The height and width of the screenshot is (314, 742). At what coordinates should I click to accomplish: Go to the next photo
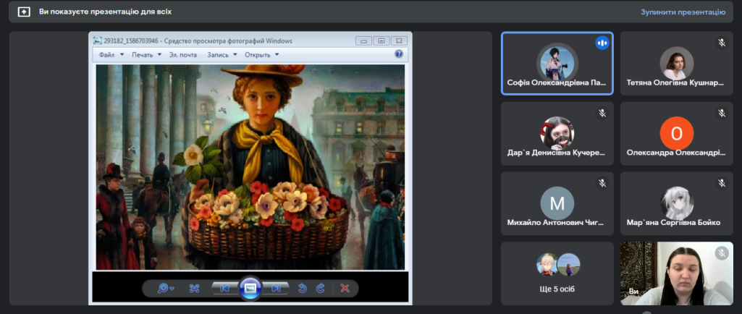point(276,288)
